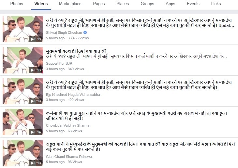Open the Groups tab
This screenshot has height=168, width=238.
pyautogui.click(x=147, y=4)
